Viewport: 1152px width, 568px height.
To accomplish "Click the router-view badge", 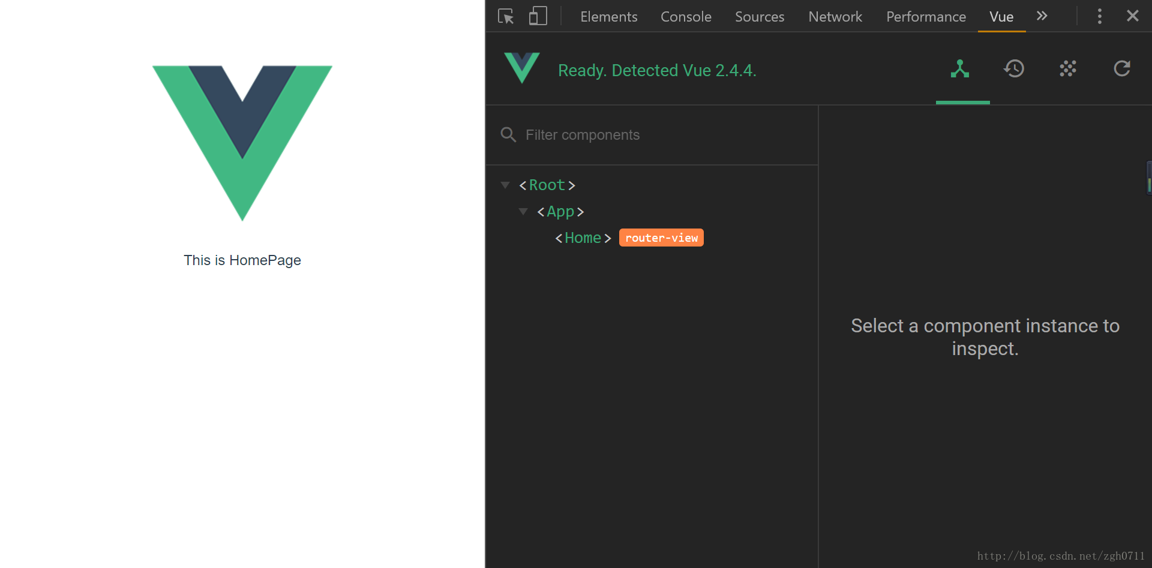I will 661,238.
